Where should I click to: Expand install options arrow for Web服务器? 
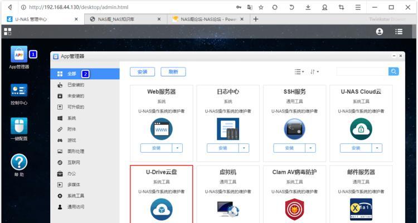pyautogui.click(x=177, y=148)
